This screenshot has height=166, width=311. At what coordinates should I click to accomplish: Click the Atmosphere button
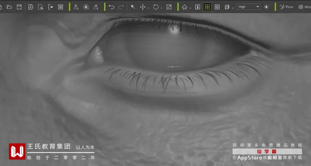pos(305,7)
